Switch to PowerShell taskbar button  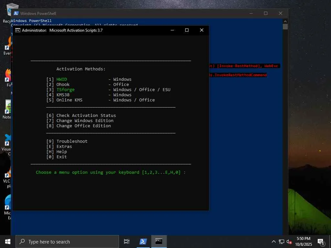(x=143, y=242)
